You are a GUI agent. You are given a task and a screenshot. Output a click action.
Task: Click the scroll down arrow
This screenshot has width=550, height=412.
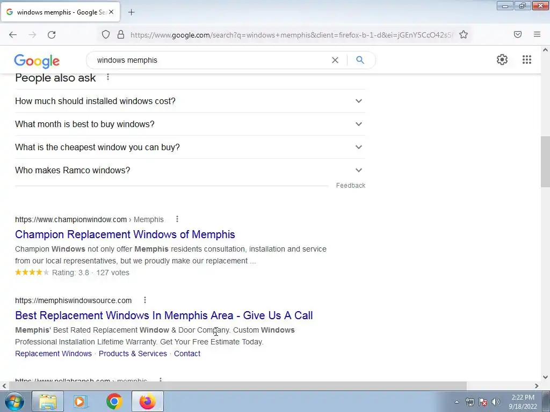tap(545, 377)
